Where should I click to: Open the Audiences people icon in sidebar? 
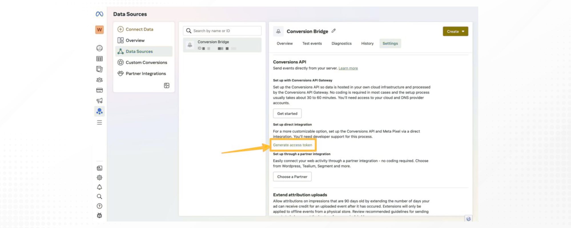[x=99, y=80]
